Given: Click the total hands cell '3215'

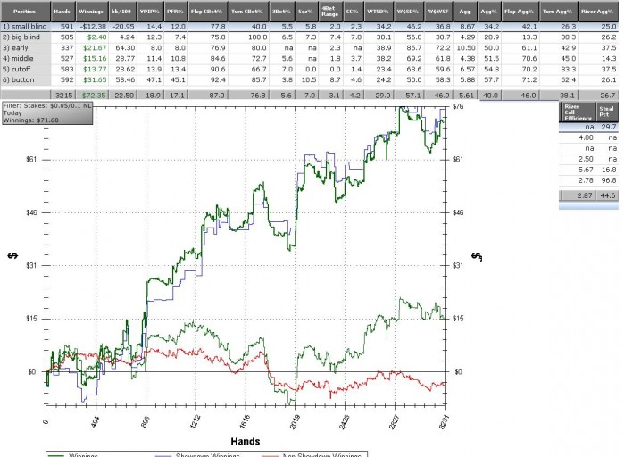Looking at the screenshot, I should pos(63,96).
